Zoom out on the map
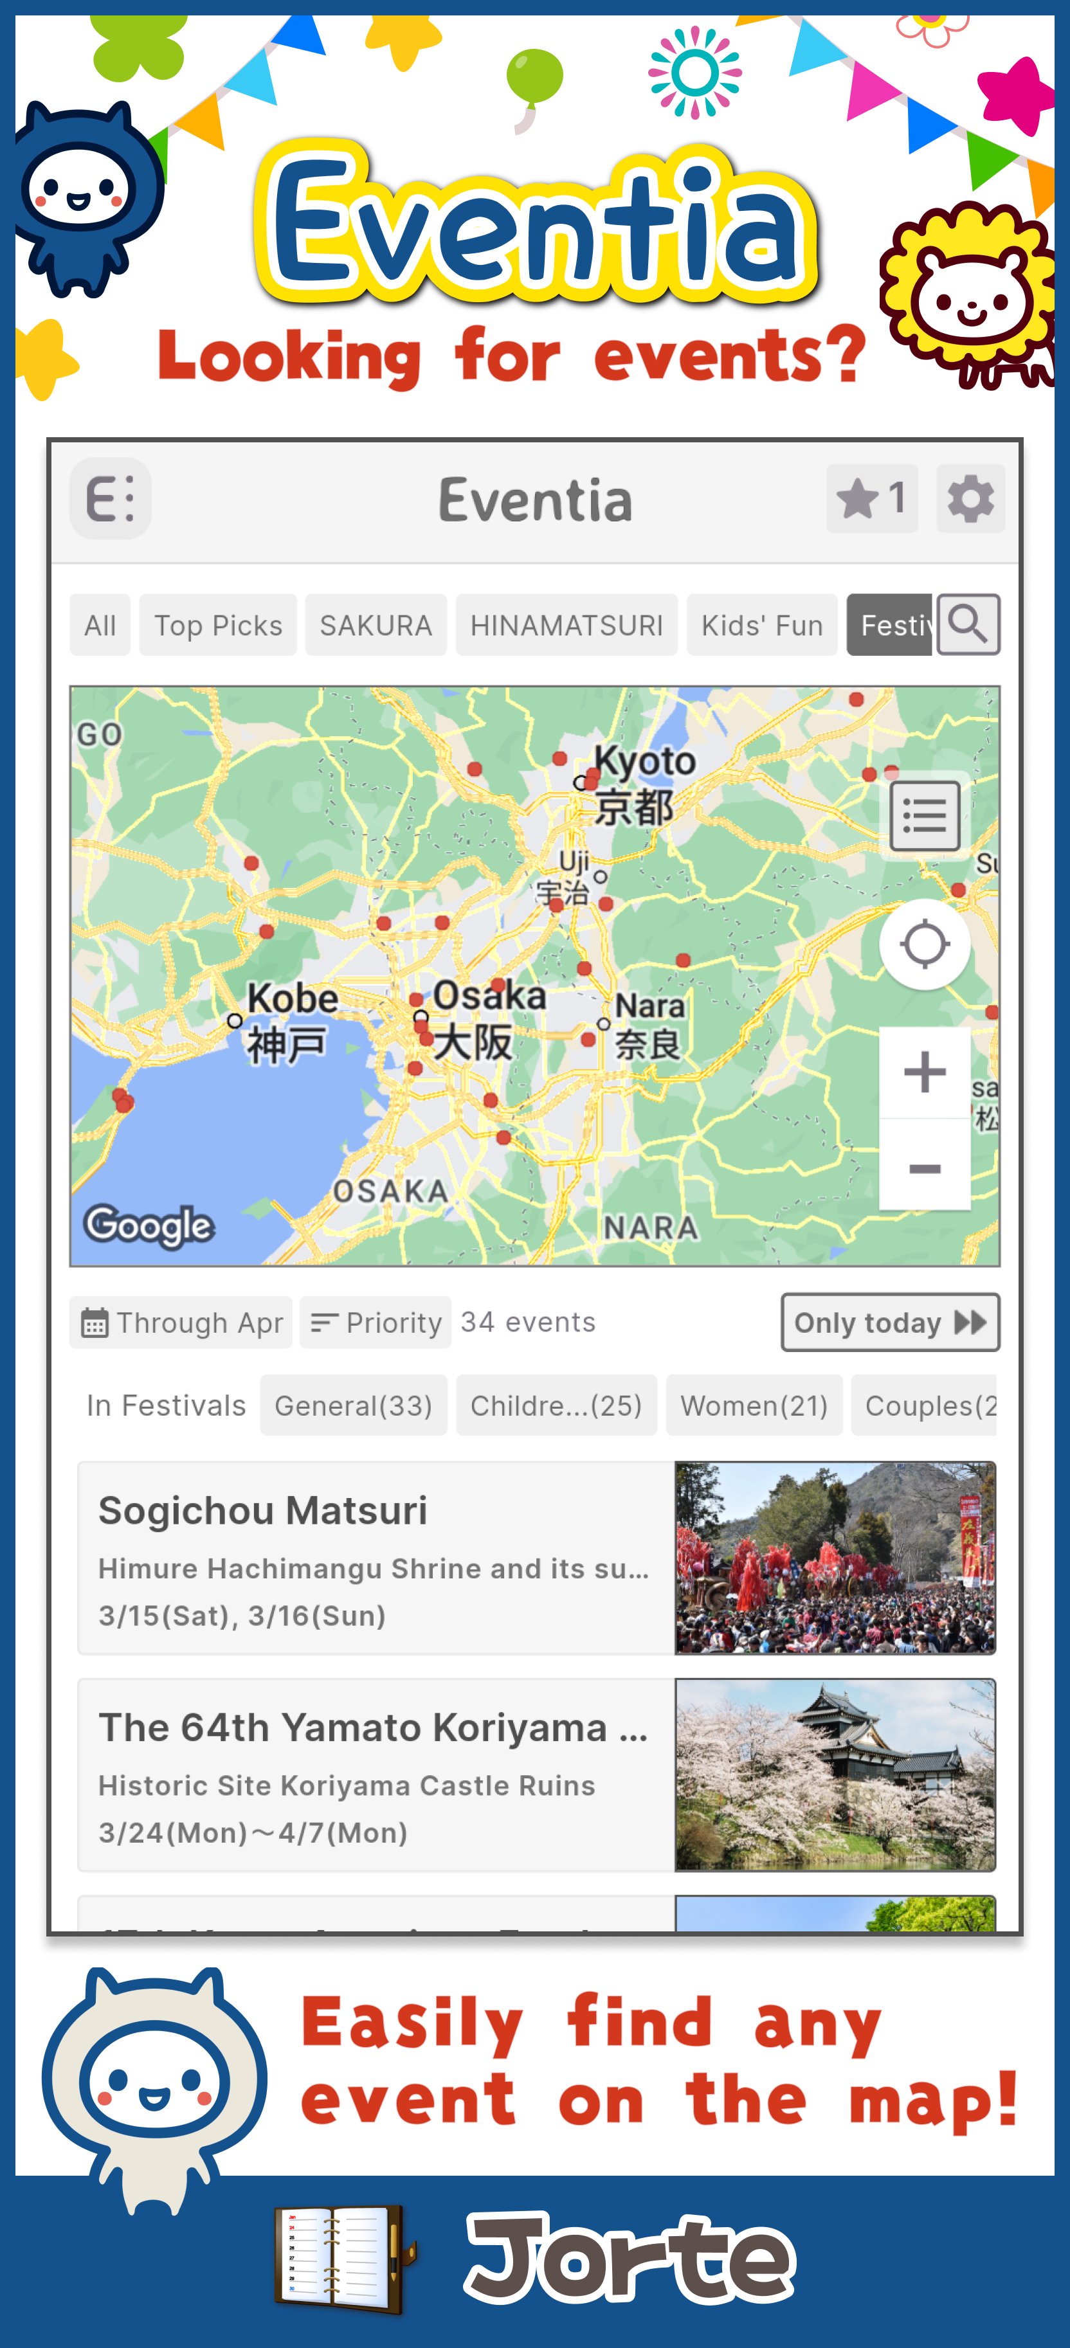1070x2348 pixels. pos(924,1168)
